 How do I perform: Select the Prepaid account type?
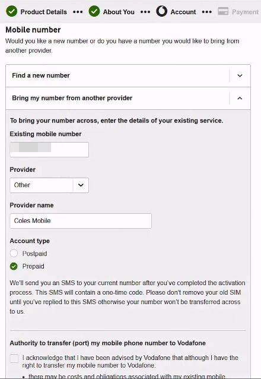(14, 266)
